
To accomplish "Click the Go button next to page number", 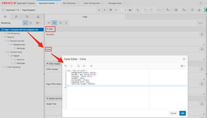I will (x=130, y=10).
